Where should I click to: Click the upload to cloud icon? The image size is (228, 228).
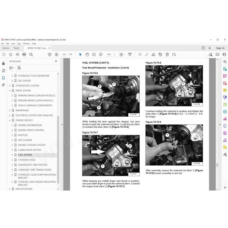pos(18,54)
